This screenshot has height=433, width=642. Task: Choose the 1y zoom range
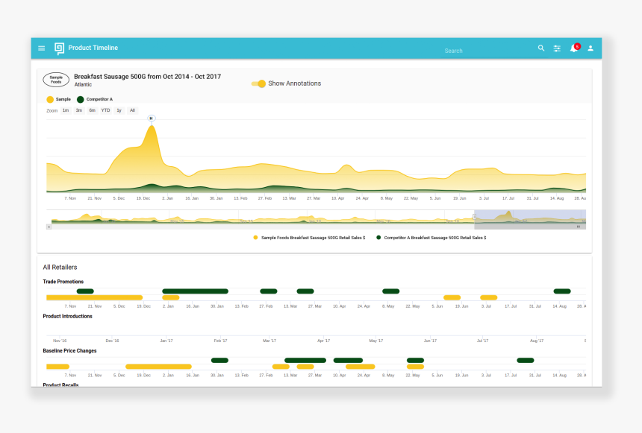tap(119, 110)
